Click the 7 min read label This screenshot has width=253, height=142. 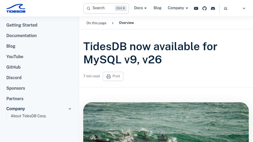pos(91,76)
